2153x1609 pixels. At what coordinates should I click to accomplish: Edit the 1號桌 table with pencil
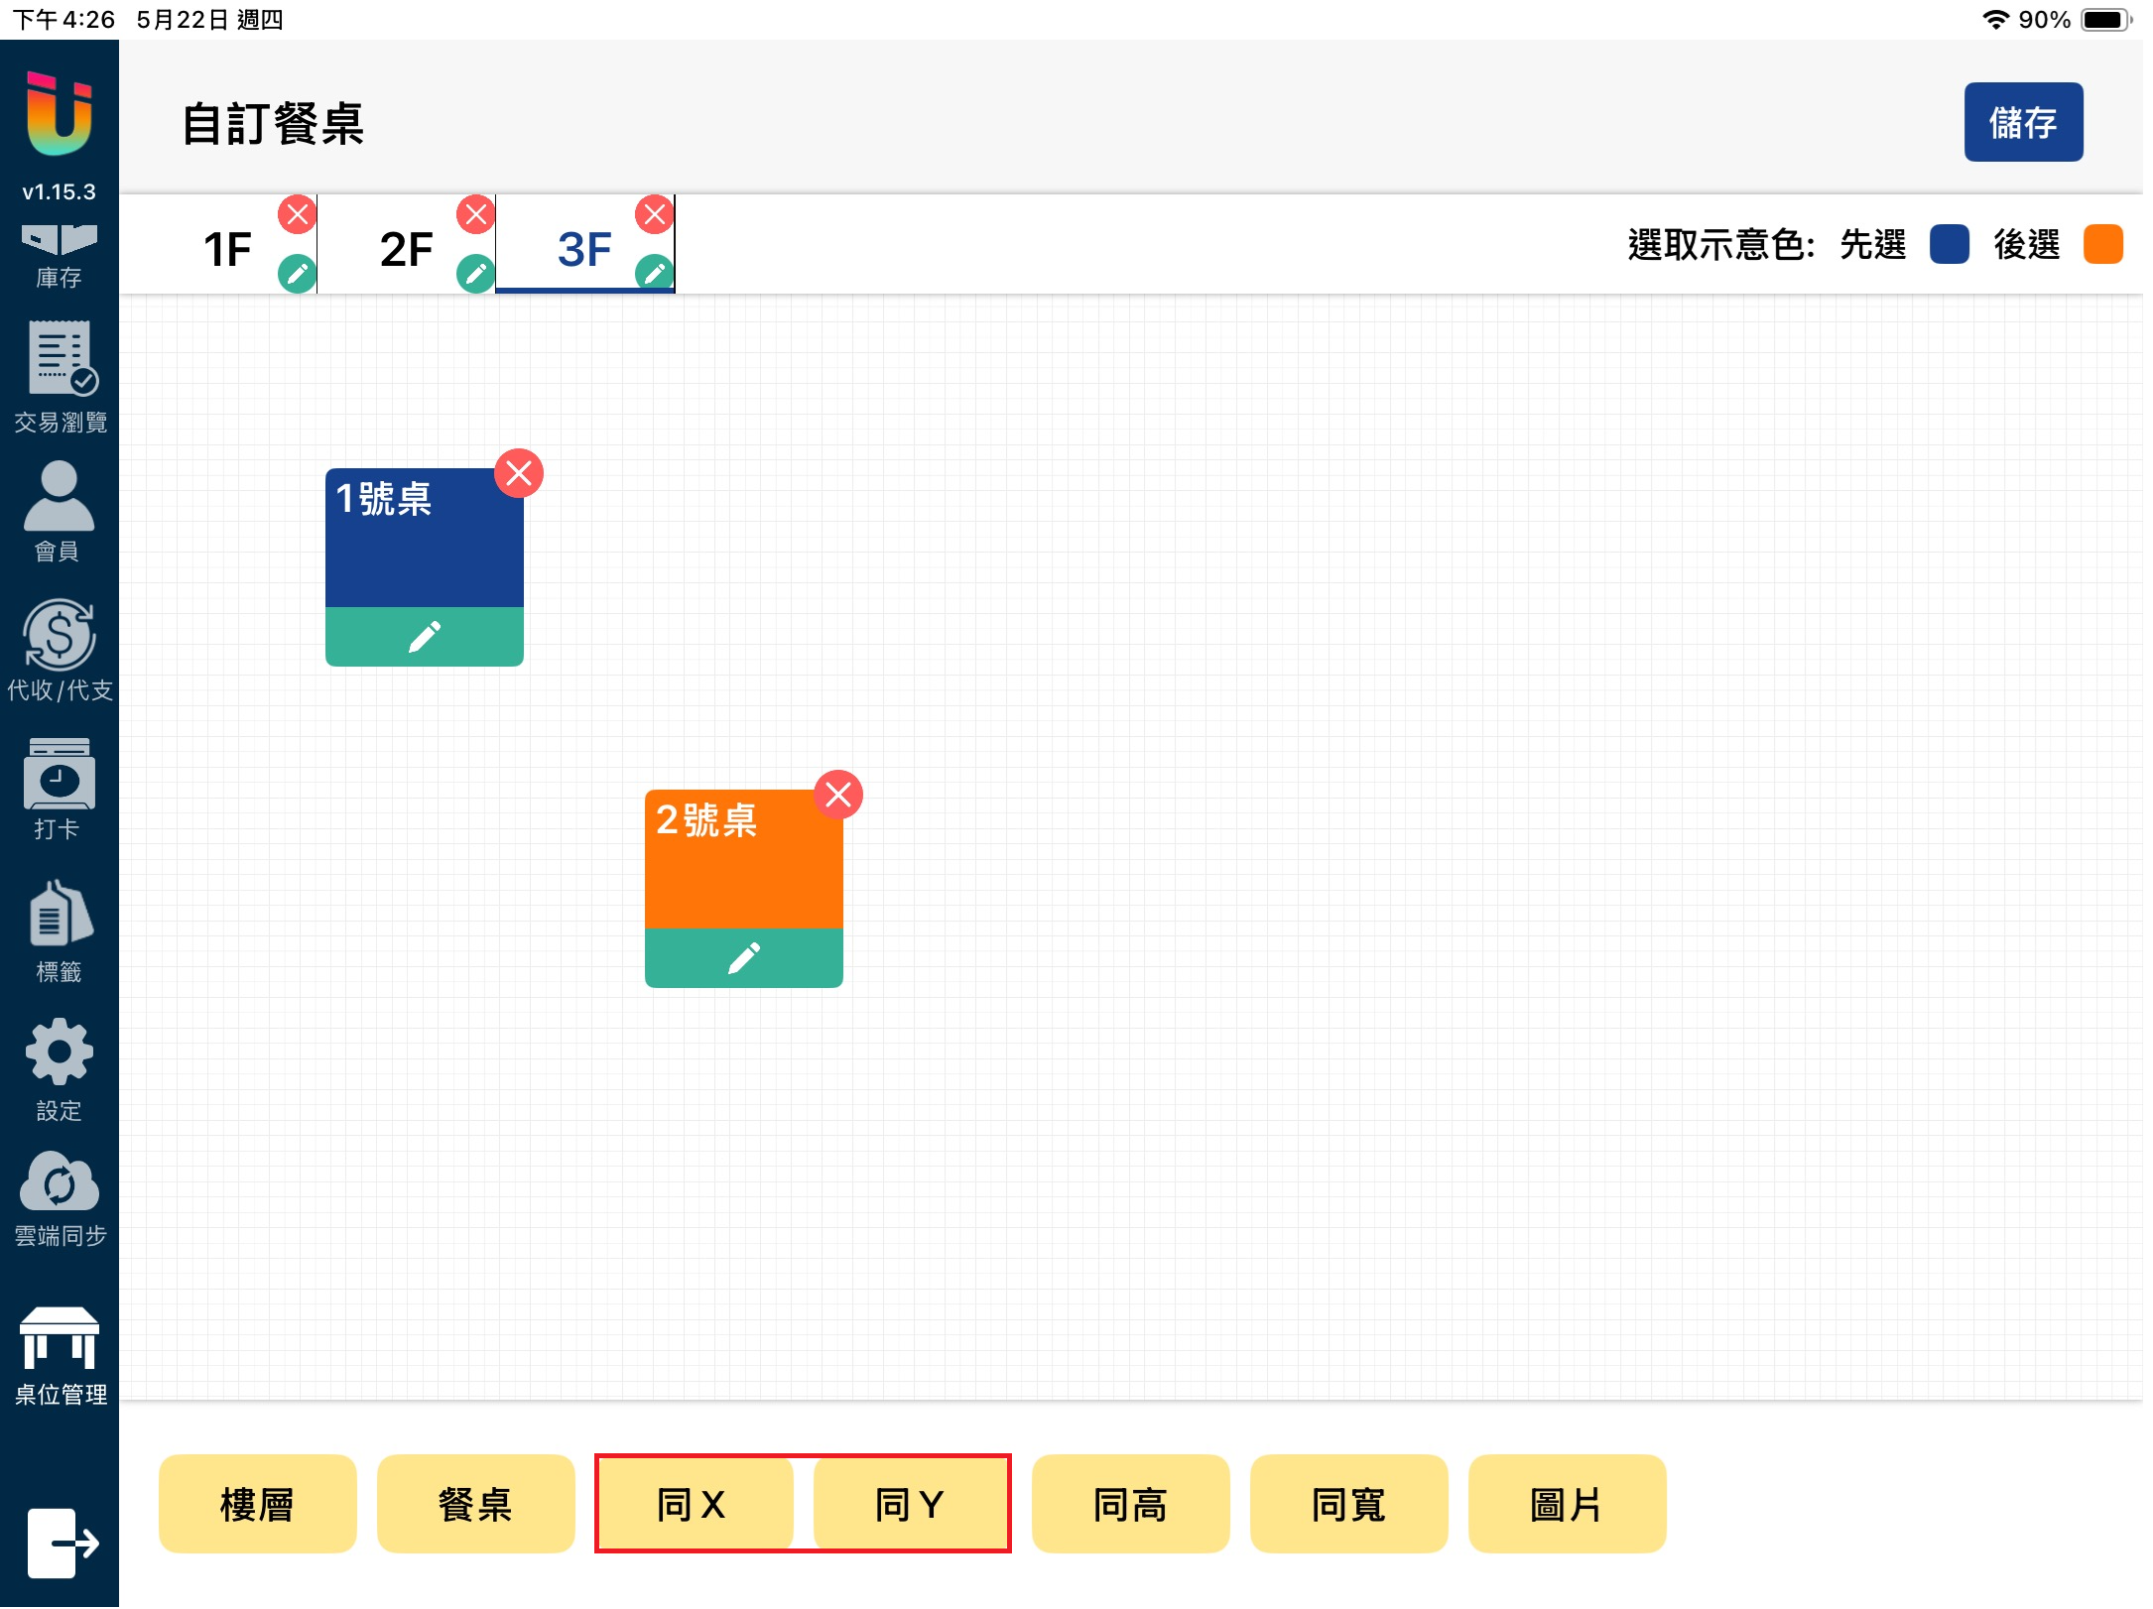pos(424,637)
